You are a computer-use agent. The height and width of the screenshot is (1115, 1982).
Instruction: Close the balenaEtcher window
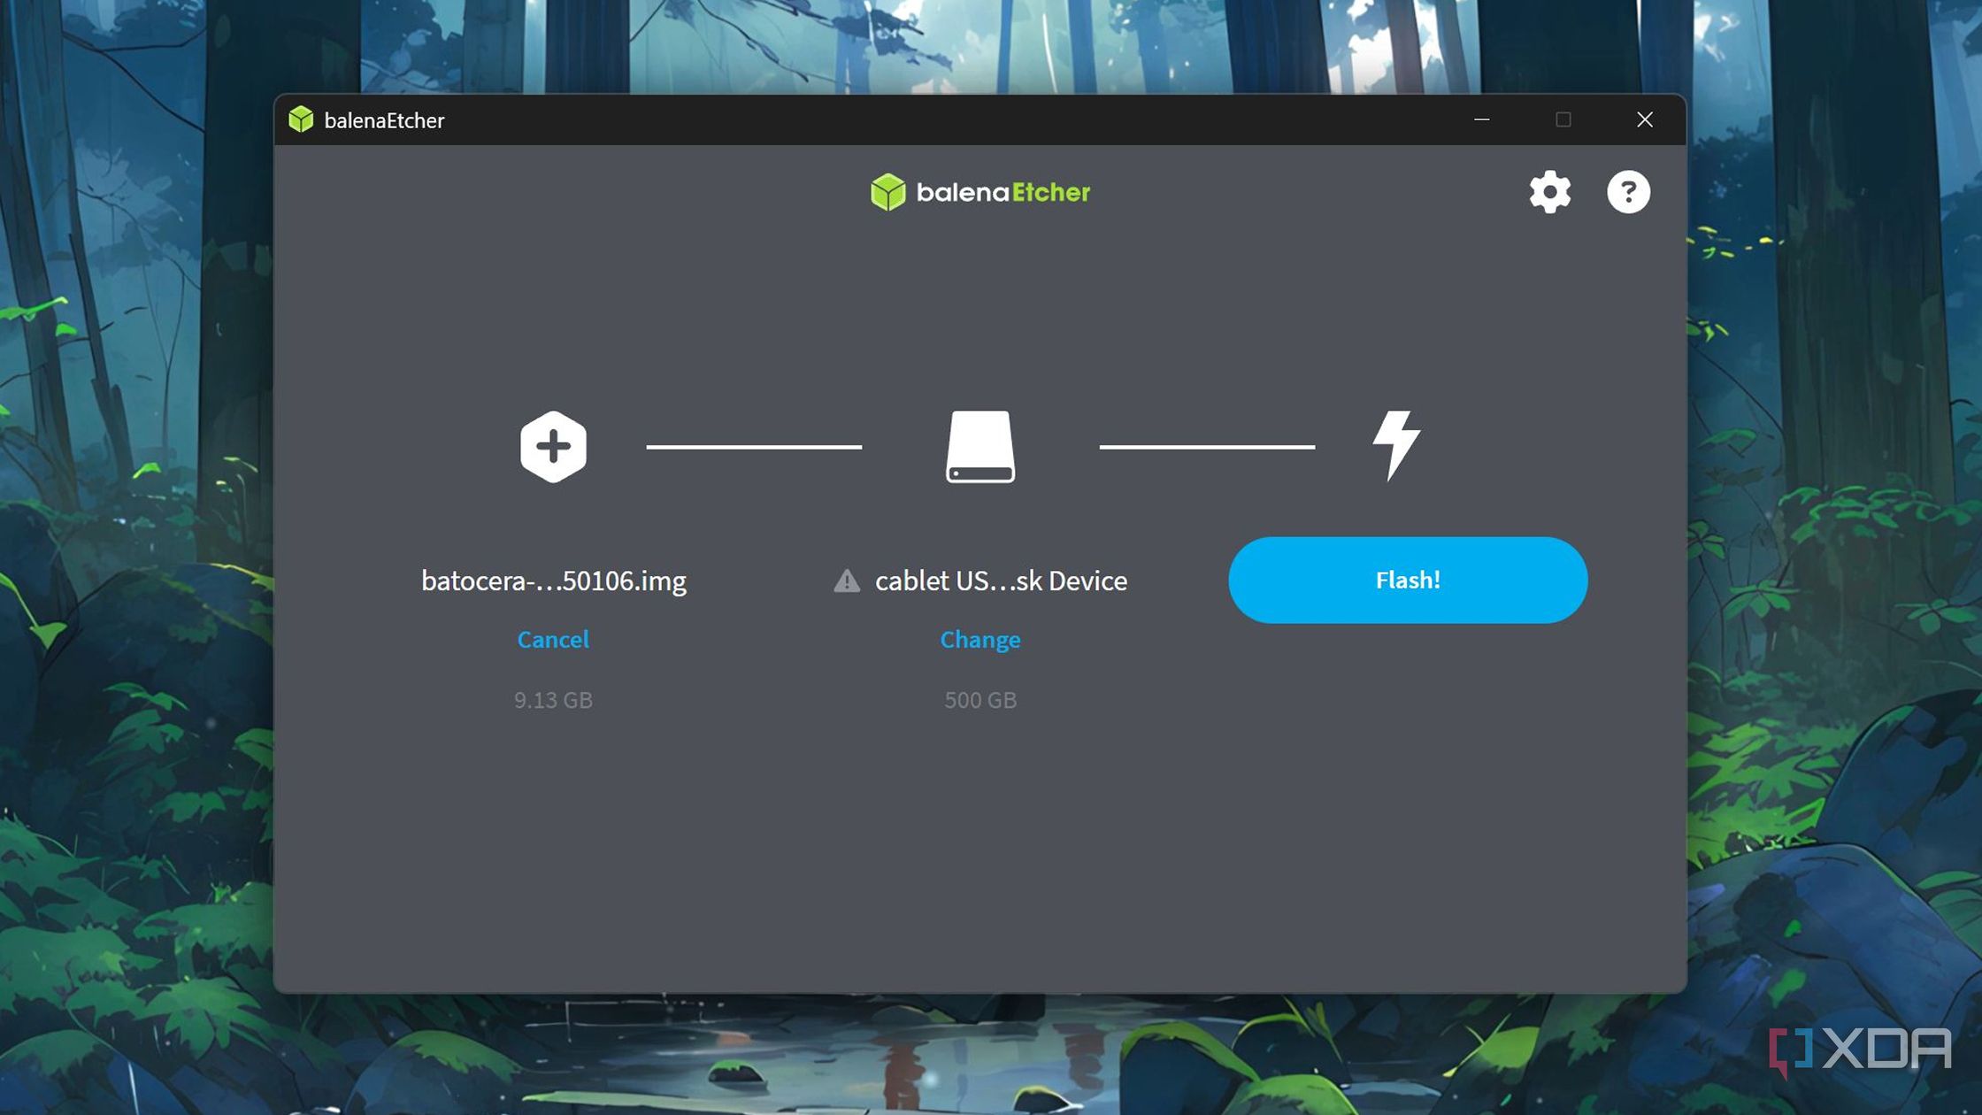click(1645, 119)
